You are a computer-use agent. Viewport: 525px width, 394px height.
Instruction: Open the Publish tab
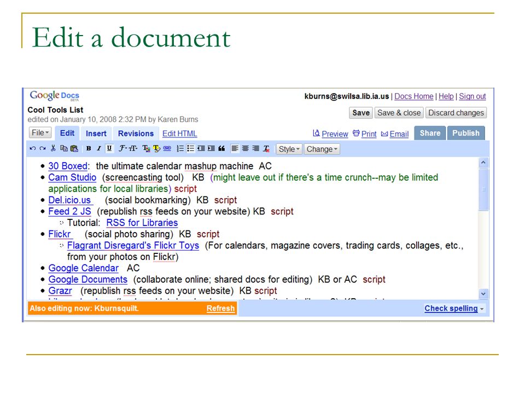(x=466, y=133)
